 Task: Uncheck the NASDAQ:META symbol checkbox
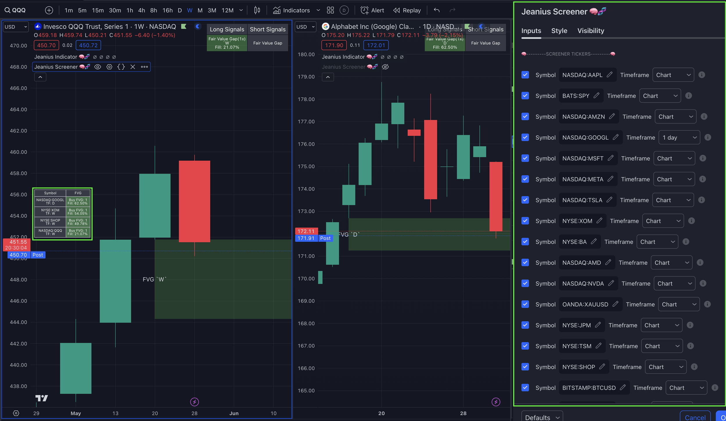coord(525,179)
